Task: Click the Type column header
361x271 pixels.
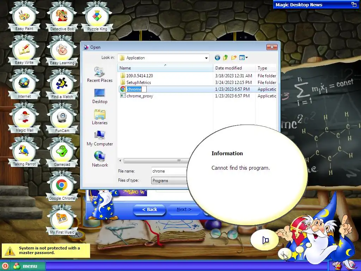Action: 266,68
